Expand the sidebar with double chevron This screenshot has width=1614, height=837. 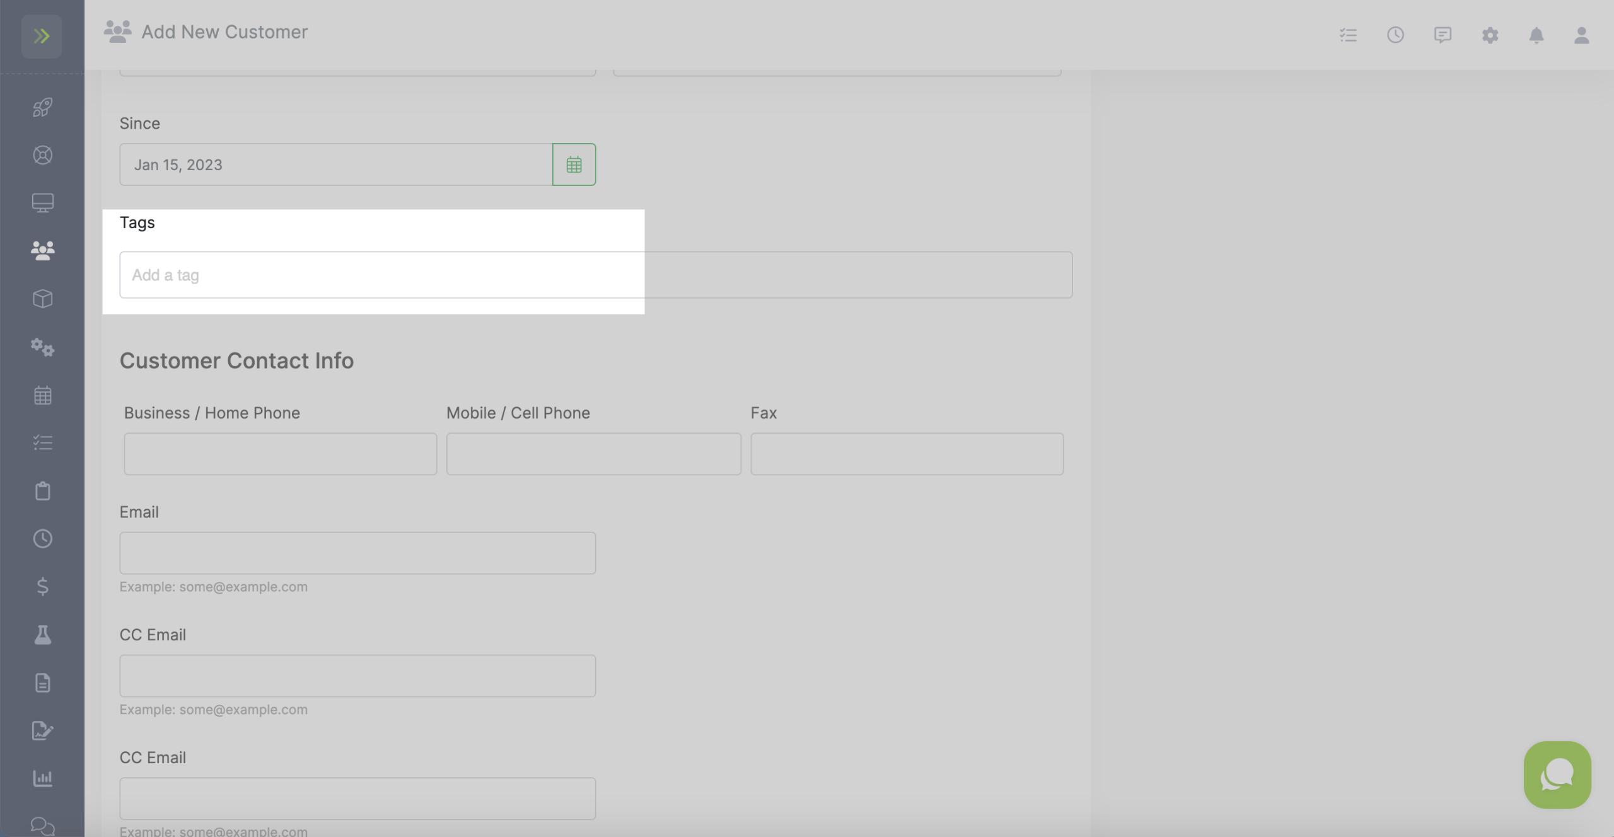tap(42, 36)
